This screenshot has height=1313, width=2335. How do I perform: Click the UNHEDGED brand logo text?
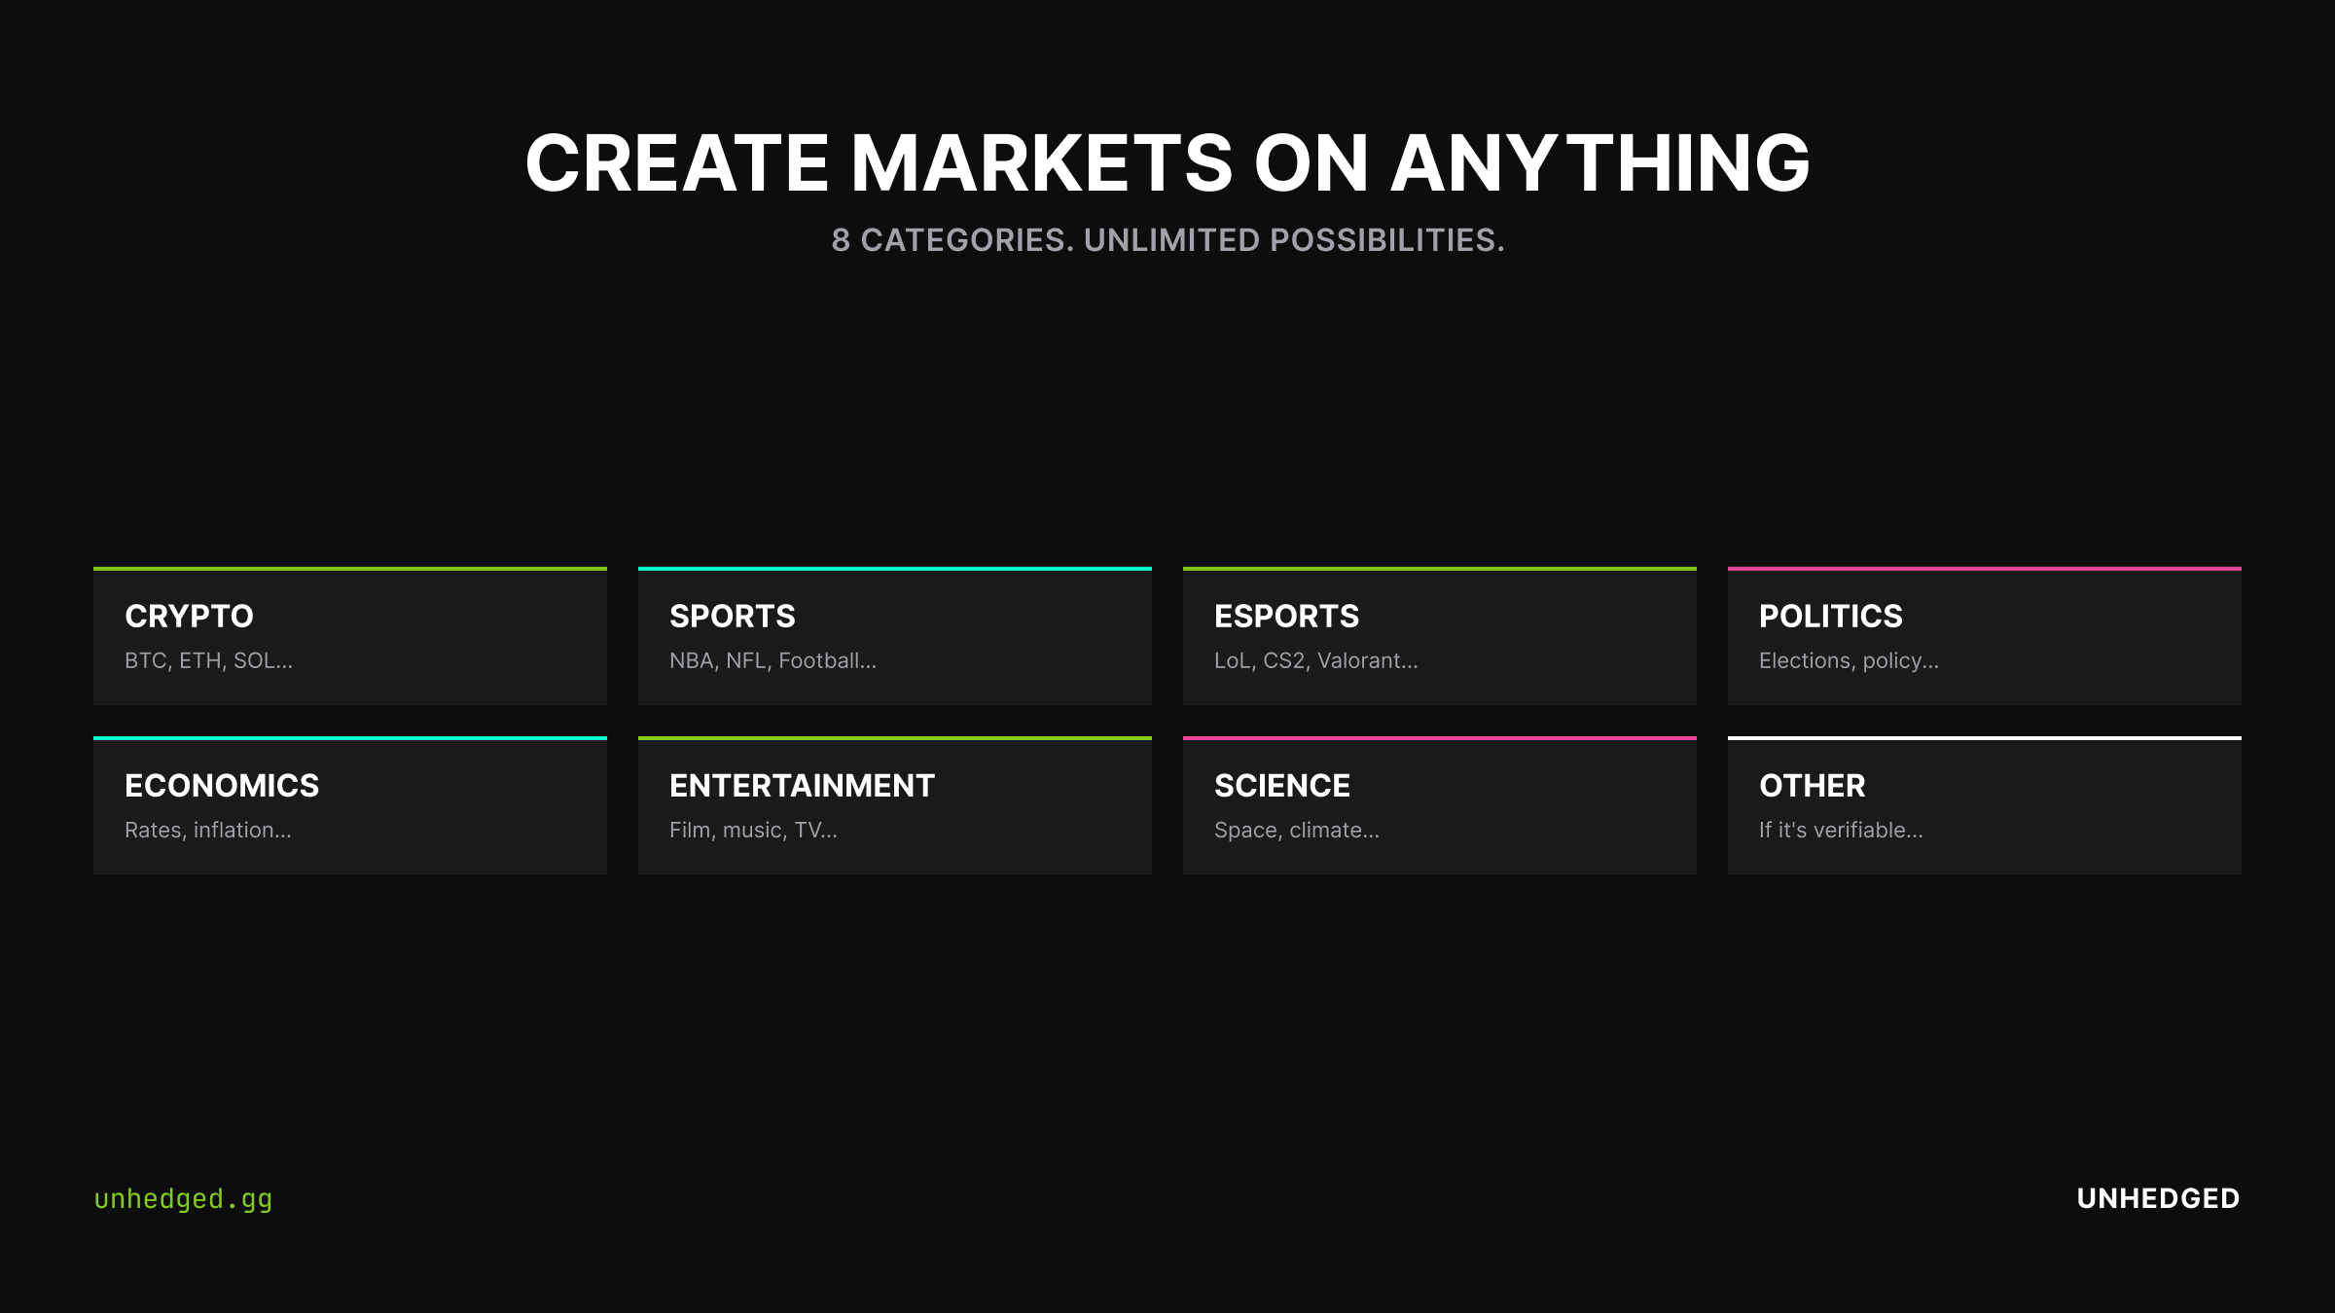(x=2158, y=1198)
